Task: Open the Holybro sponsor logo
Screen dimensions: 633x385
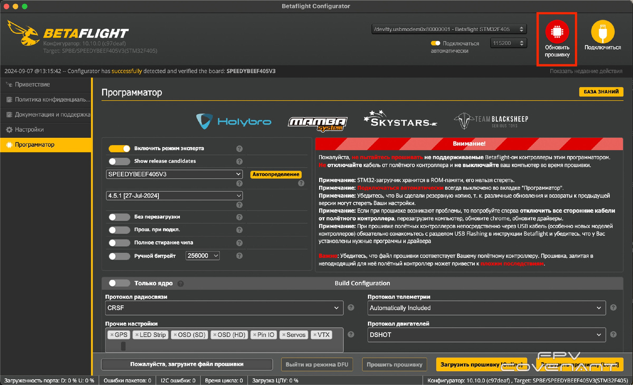Action: pyautogui.click(x=234, y=121)
